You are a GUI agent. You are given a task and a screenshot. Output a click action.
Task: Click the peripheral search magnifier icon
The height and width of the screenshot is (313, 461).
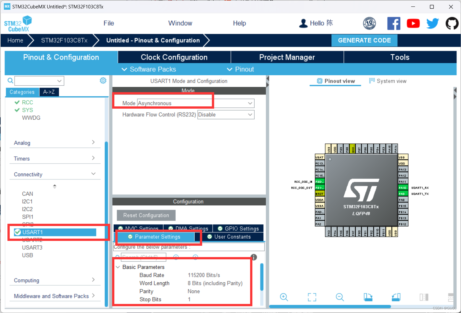(x=10, y=81)
